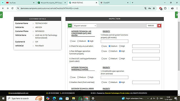This screenshot has height=101, width=180.
Task: Select Medium for rear defogger operation
Action: click(x=110, y=51)
